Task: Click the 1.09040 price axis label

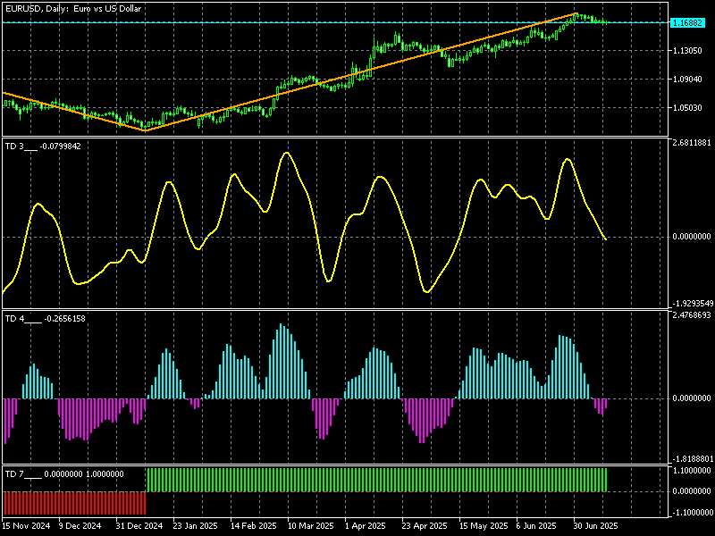Action: (x=687, y=80)
